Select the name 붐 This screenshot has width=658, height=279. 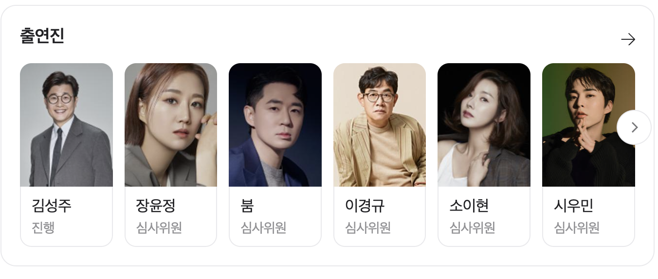[x=247, y=206]
